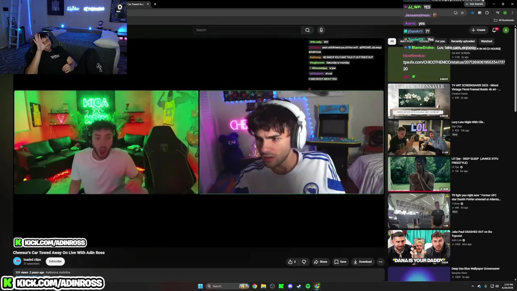Click the Create button
This screenshot has width=517, height=291.
(x=478, y=30)
